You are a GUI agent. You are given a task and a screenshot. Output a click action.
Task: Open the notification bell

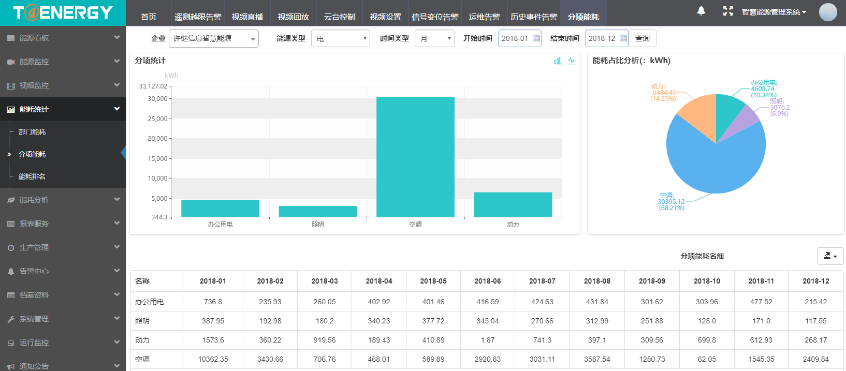click(701, 11)
